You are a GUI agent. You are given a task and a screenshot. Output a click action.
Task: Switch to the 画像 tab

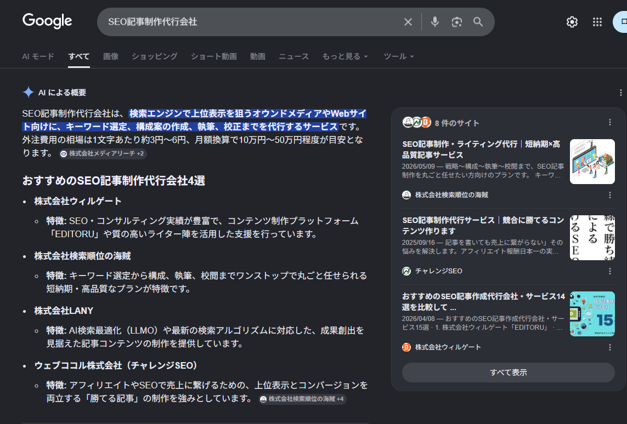pos(111,56)
